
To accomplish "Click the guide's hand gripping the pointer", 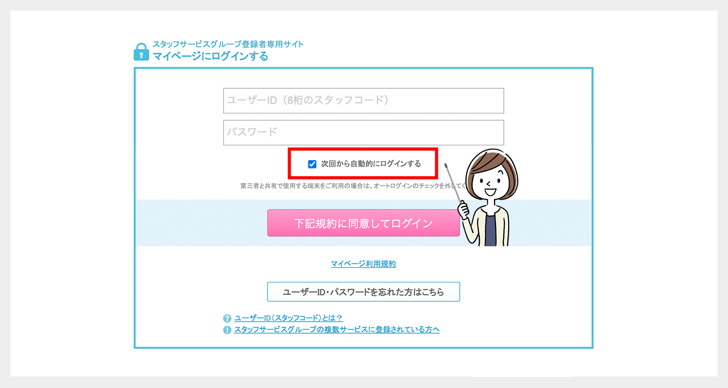I will pos(464,210).
